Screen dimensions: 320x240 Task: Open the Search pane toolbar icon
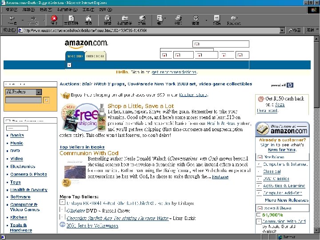coord(108,20)
